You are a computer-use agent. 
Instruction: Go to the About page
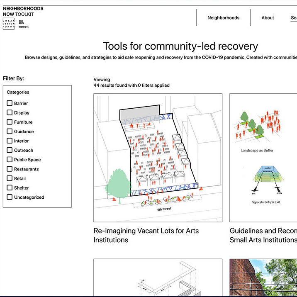coord(268,18)
